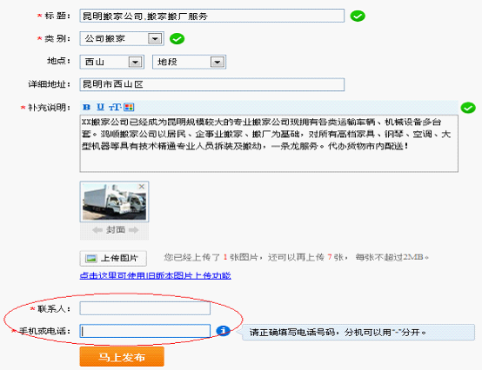
Task: Remove the uploaded truck photo
Action: (142, 187)
